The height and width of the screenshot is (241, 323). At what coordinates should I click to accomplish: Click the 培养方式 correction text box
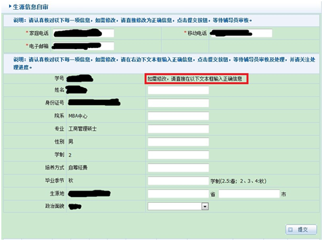pyautogui.click(x=178, y=168)
